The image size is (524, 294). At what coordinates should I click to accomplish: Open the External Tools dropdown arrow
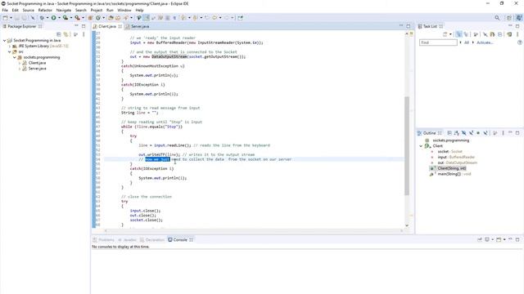click(84, 18)
